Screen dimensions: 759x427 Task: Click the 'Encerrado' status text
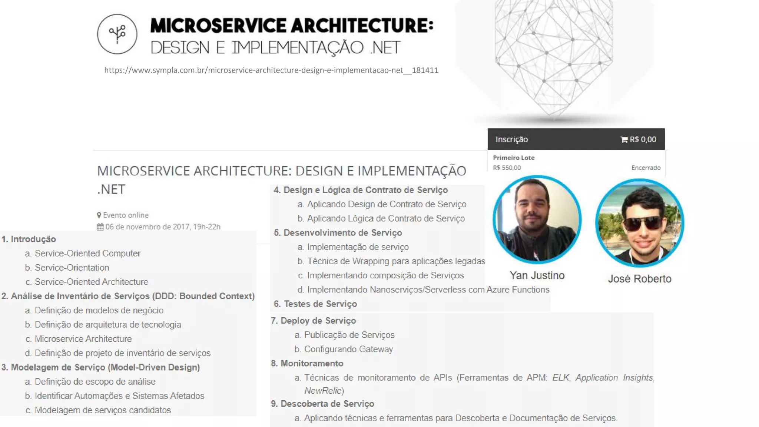pos(646,168)
